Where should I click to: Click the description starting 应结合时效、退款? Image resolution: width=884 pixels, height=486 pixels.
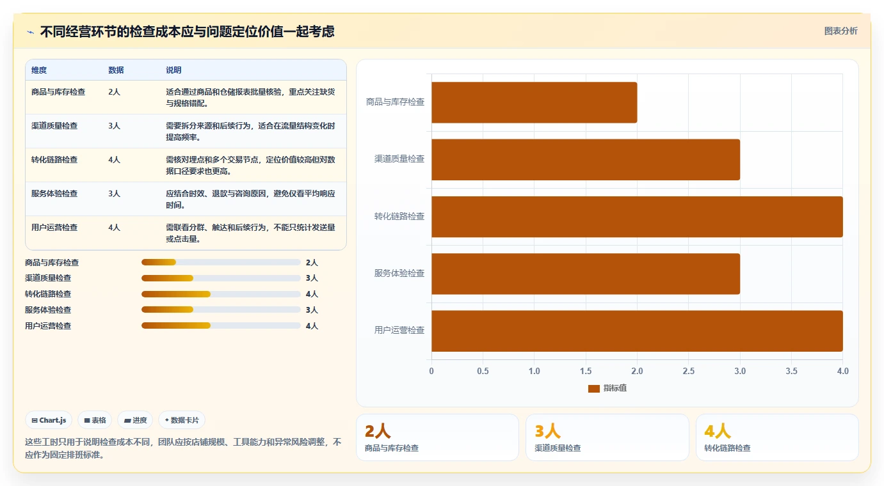pos(250,199)
